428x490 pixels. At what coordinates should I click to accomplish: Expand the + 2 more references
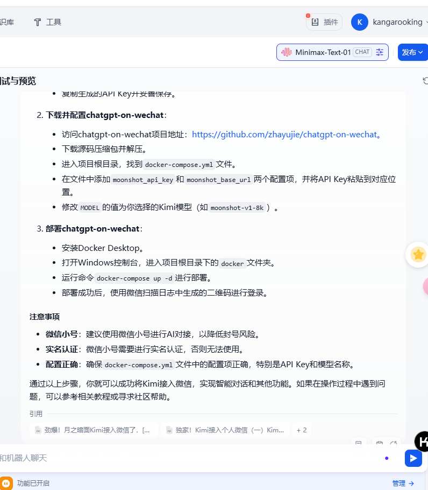[x=301, y=430]
